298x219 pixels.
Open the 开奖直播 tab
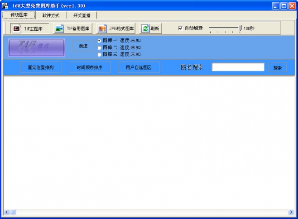point(82,15)
